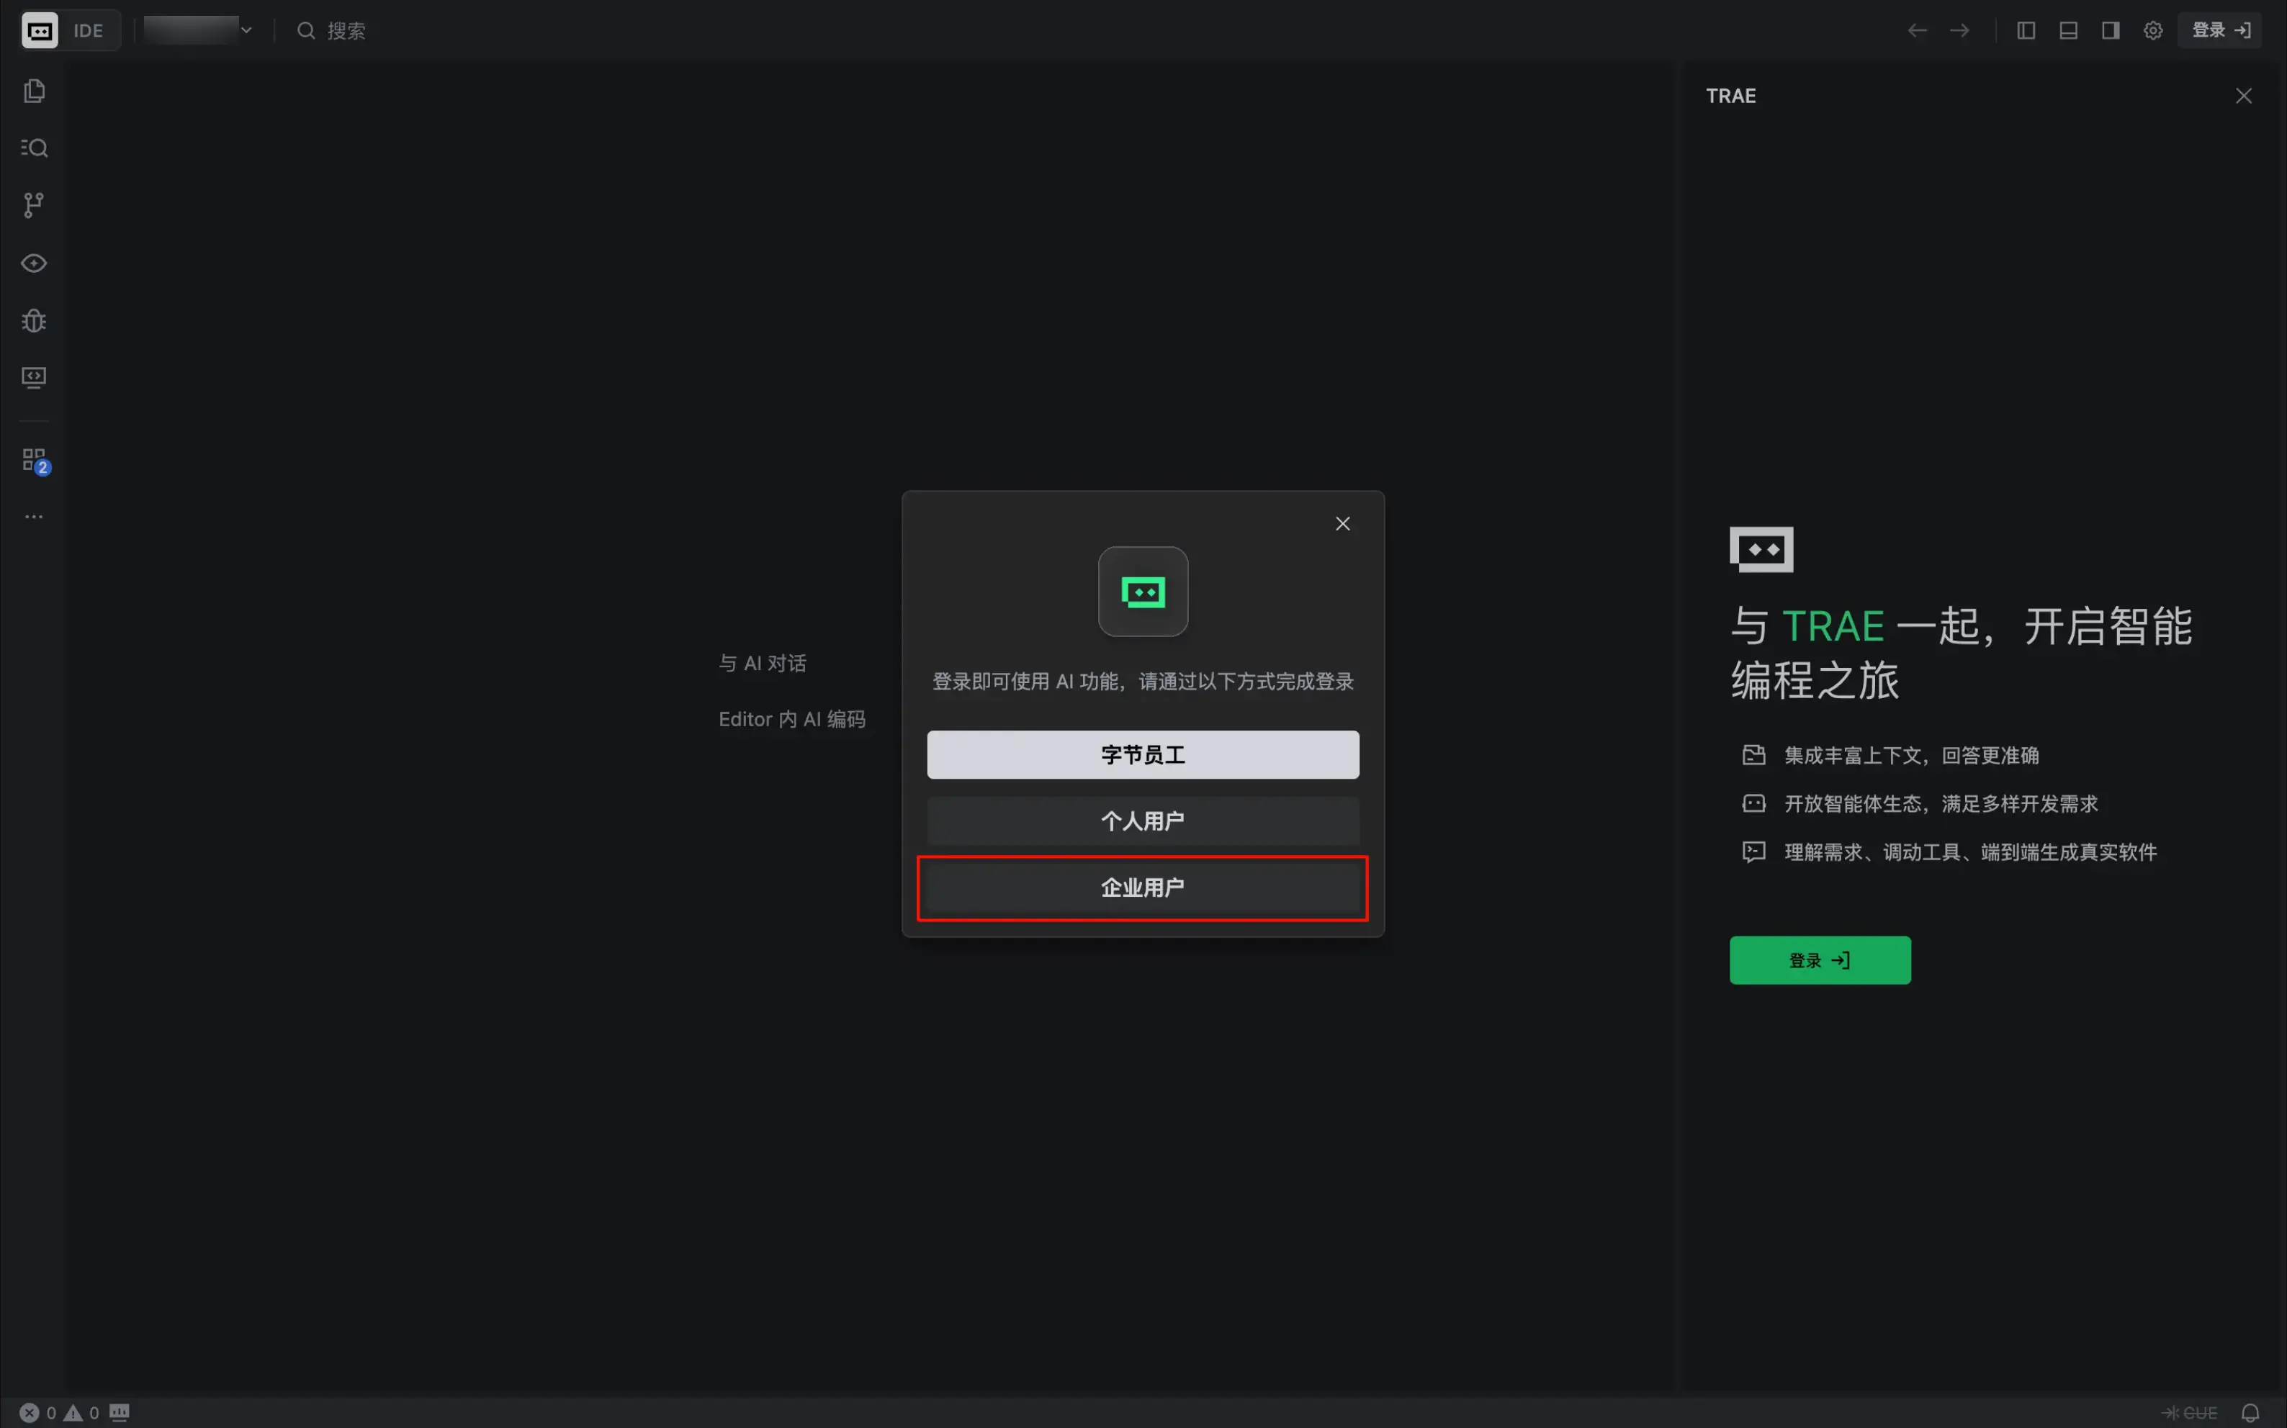Show more activity bar items via ellipsis
Image resolution: width=2287 pixels, height=1428 pixels.
pyautogui.click(x=34, y=517)
